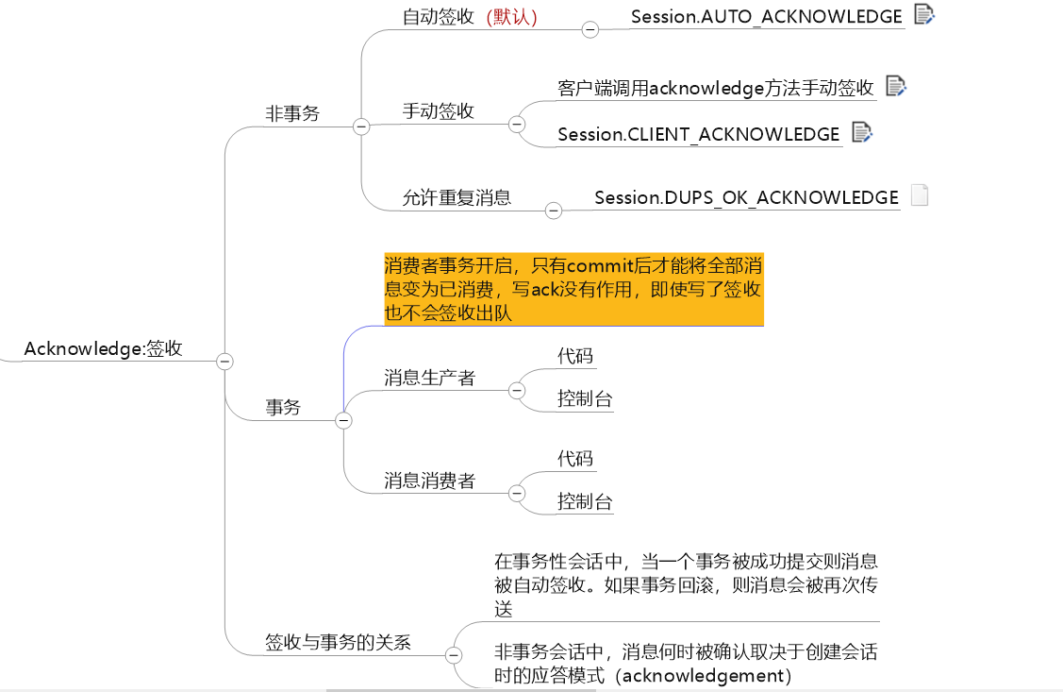This screenshot has height=692, width=1063.
Task: View note attached to Session.CLIENT_ACKNOWLEDGE
Action: point(861,132)
